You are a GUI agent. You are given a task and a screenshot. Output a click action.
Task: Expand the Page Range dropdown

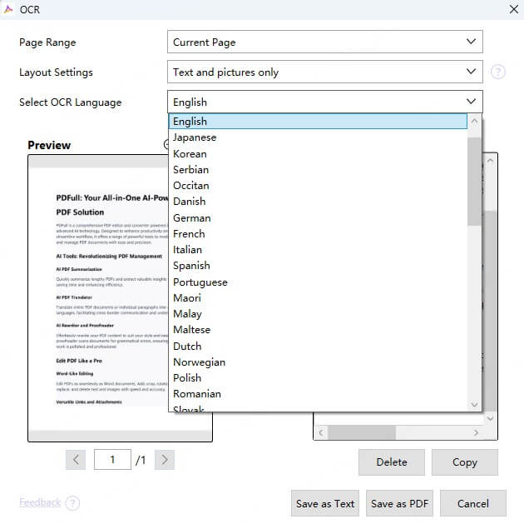coord(324,42)
